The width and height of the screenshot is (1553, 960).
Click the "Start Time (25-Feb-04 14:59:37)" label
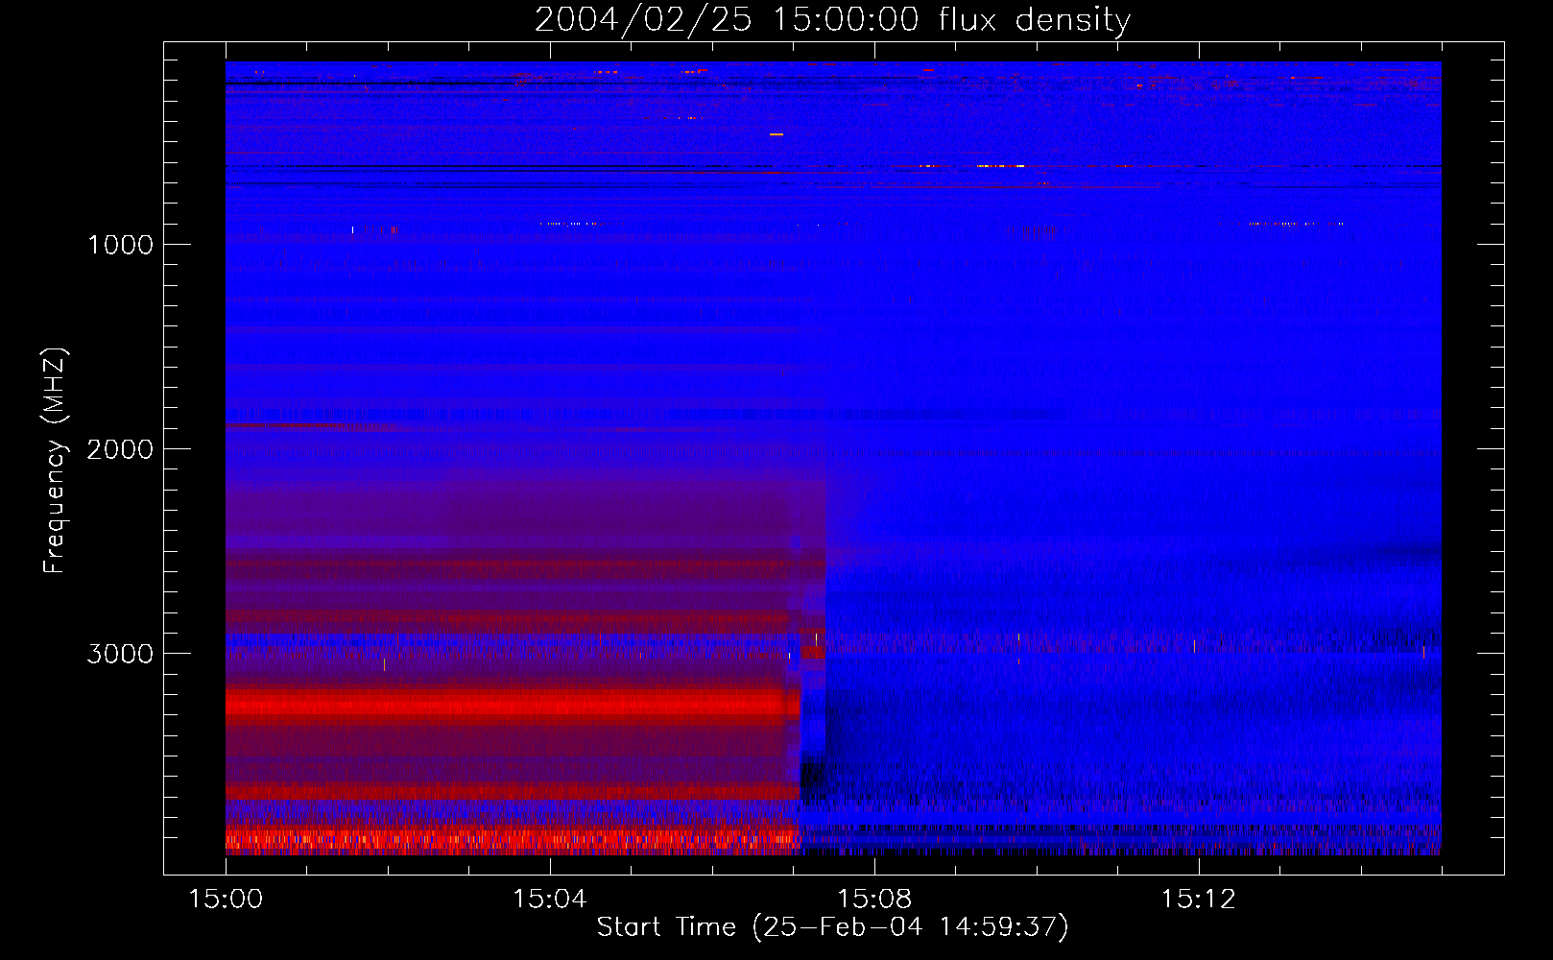tap(832, 927)
